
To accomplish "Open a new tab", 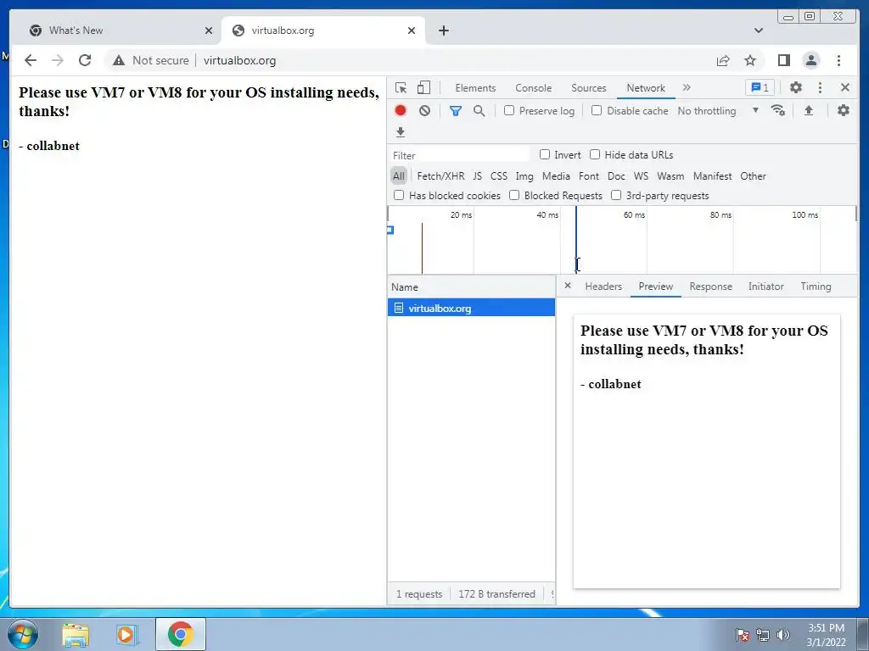I will click(x=443, y=31).
